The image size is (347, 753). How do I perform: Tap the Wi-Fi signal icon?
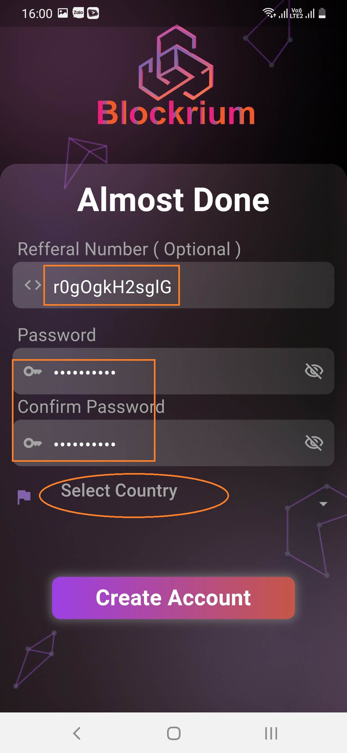coord(269,13)
